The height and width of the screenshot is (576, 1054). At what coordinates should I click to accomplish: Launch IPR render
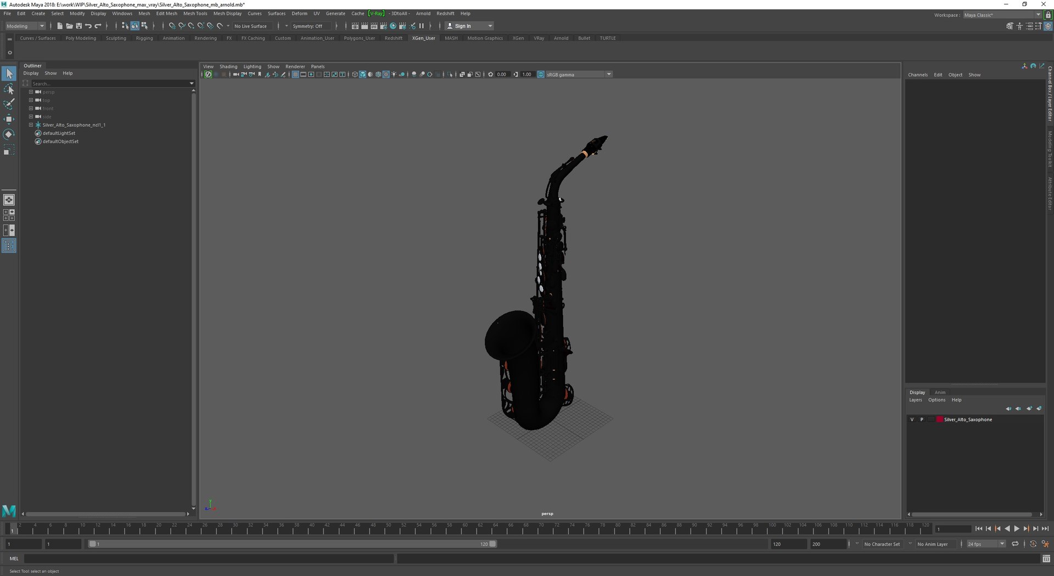(374, 26)
